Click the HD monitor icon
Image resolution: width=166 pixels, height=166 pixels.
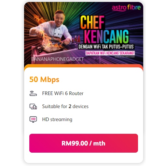pyautogui.click(x=33, y=119)
